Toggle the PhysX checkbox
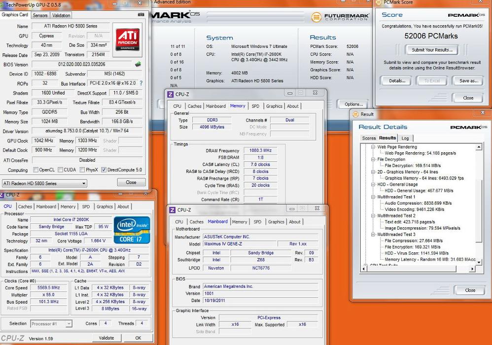This screenshot has width=492, height=345. click(82, 170)
